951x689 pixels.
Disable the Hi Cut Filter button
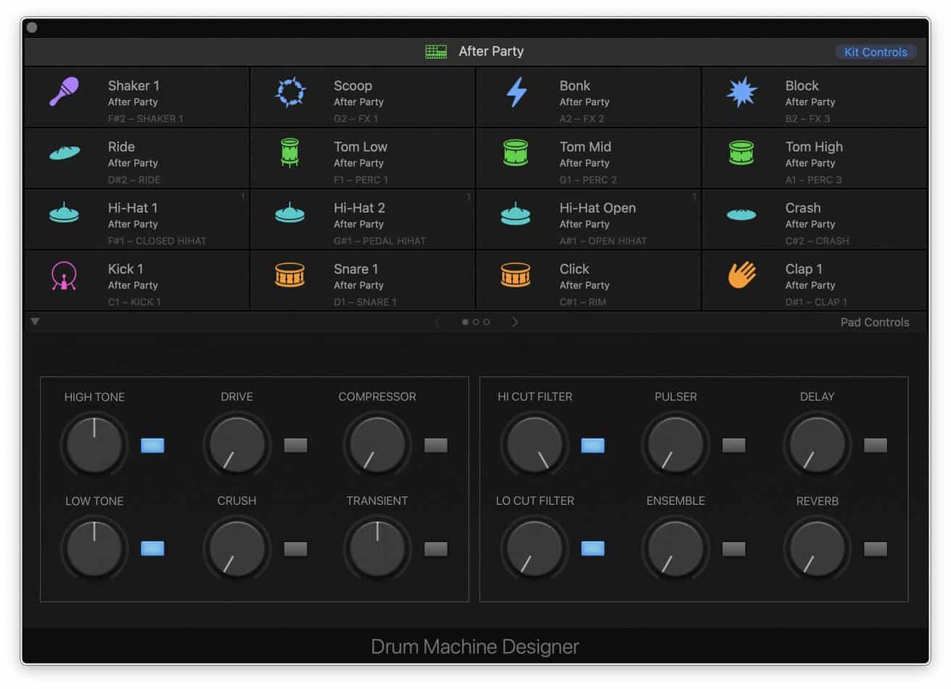pyautogui.click(x=593, y=445)
